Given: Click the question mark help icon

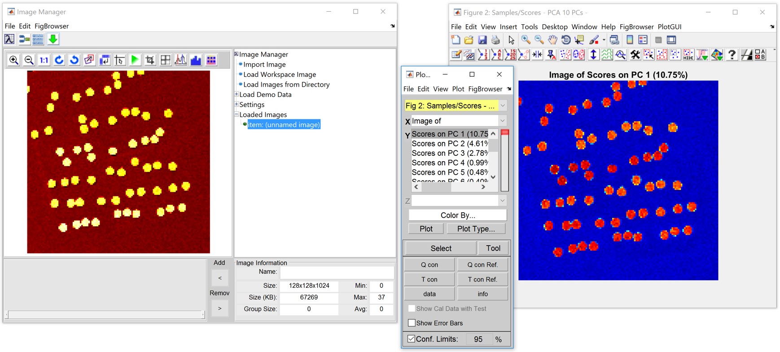Looking at the screenshot, I should tap(732, 55).
